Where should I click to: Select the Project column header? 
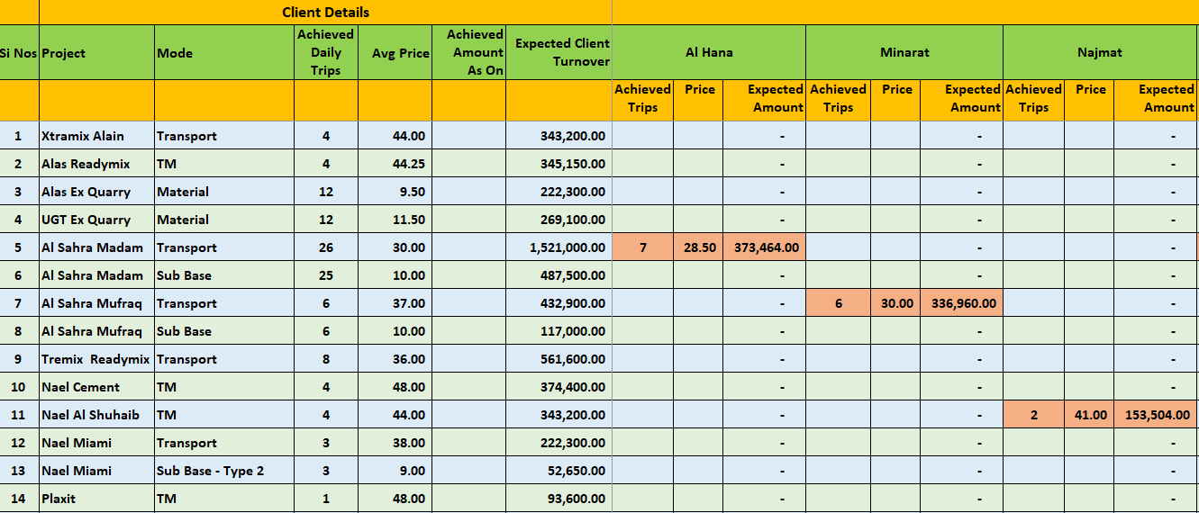click(x=96, y=53)
